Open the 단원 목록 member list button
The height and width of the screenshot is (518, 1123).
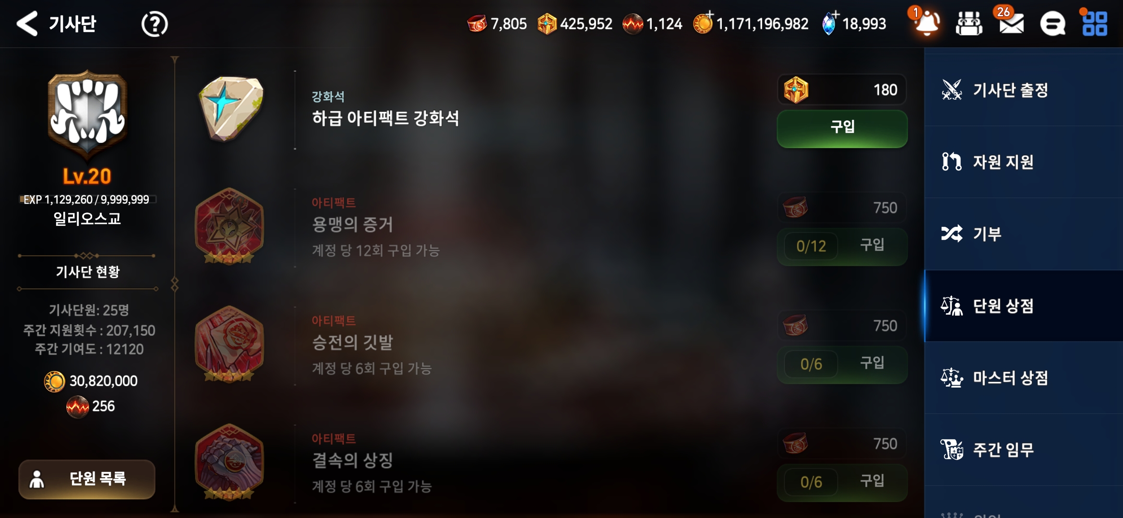click(x=87, y=479)
